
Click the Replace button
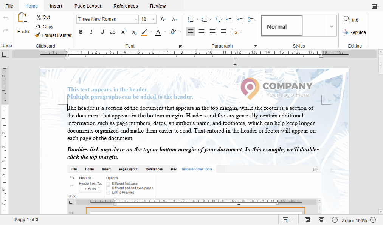point(354,32)
